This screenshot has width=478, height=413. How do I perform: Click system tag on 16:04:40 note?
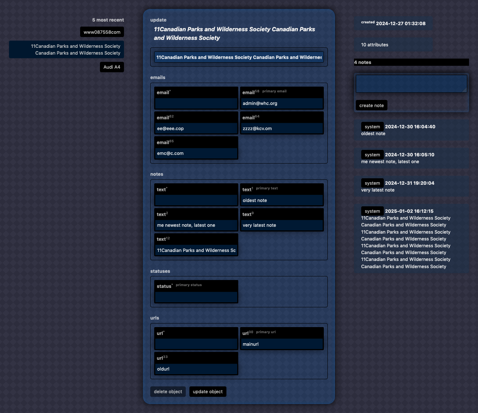pyautogui.click(x=372, y=127)
